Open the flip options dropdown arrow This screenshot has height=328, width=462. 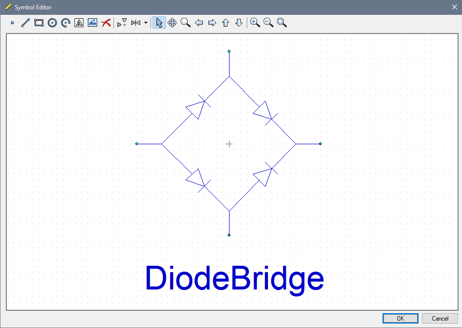pos(146,23)
